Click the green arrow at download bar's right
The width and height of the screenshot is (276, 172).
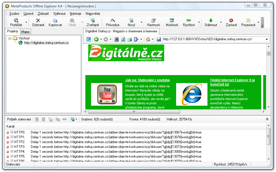[x=267, y=119]
